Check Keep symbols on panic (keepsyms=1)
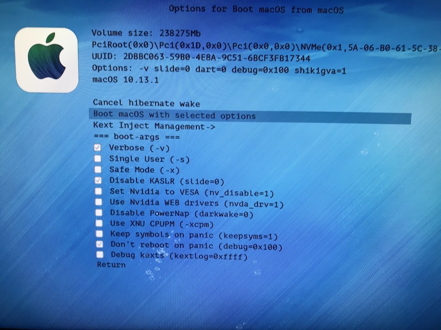Image resolution: width=441 pixels, height=330 pixels. point(99,233)
